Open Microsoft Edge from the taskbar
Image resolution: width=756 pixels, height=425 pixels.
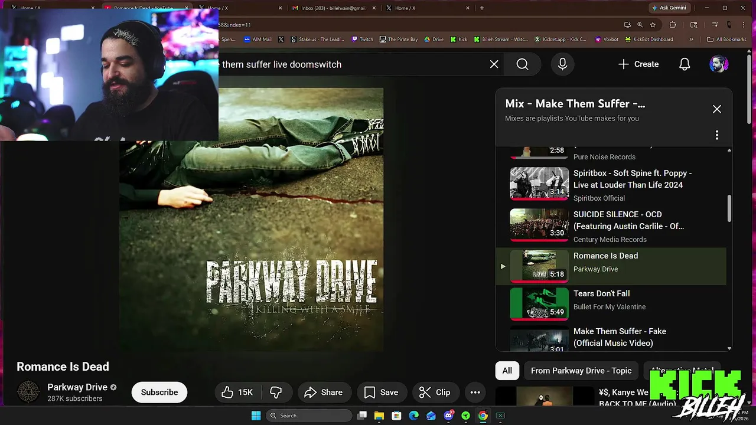[x=413, y=416]
